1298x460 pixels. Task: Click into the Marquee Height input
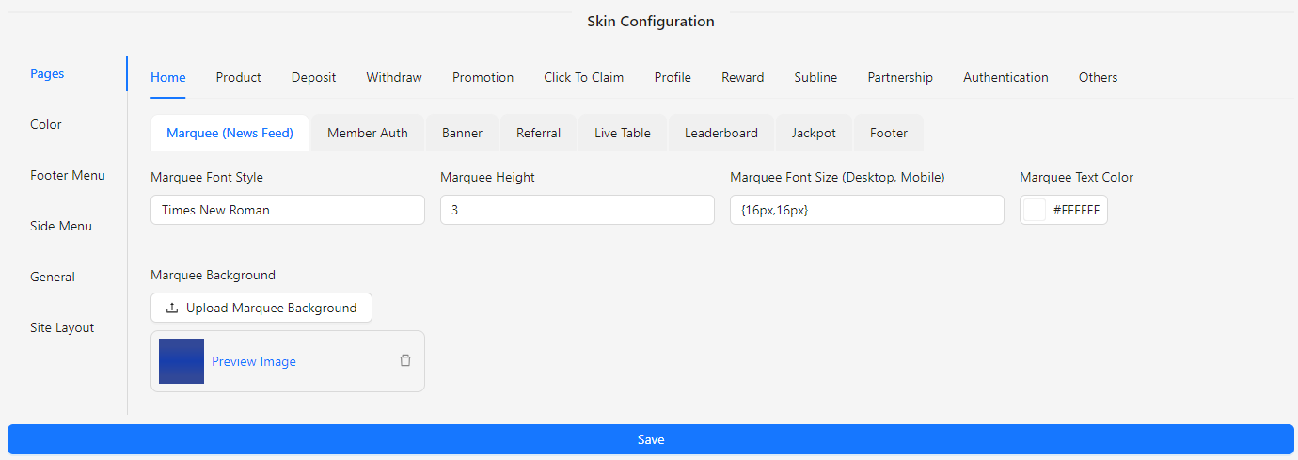578,210
